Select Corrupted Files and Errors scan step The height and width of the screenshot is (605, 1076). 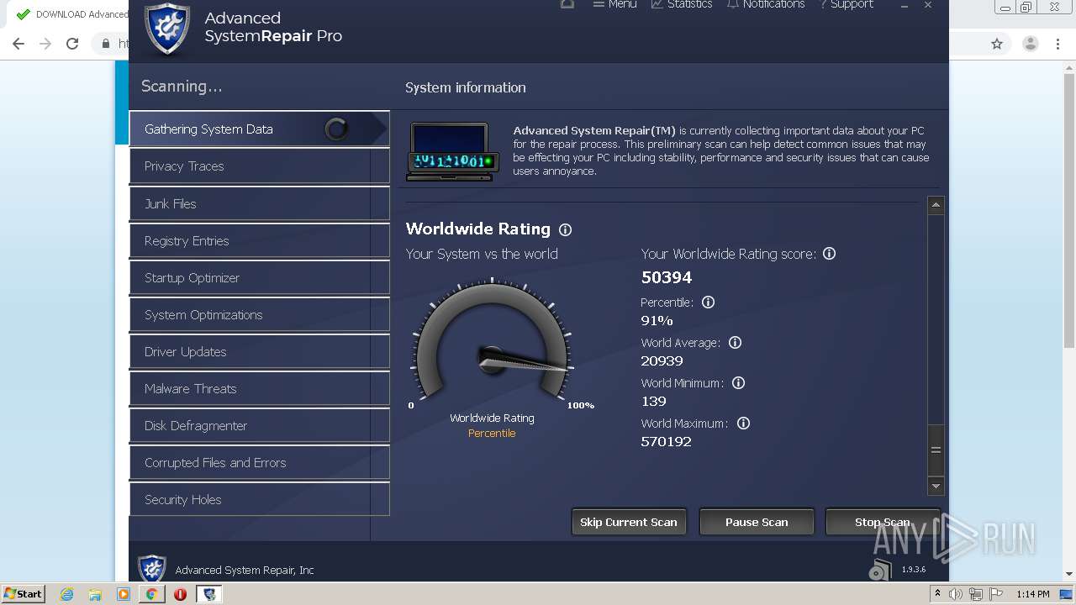(x=259, y=462)
